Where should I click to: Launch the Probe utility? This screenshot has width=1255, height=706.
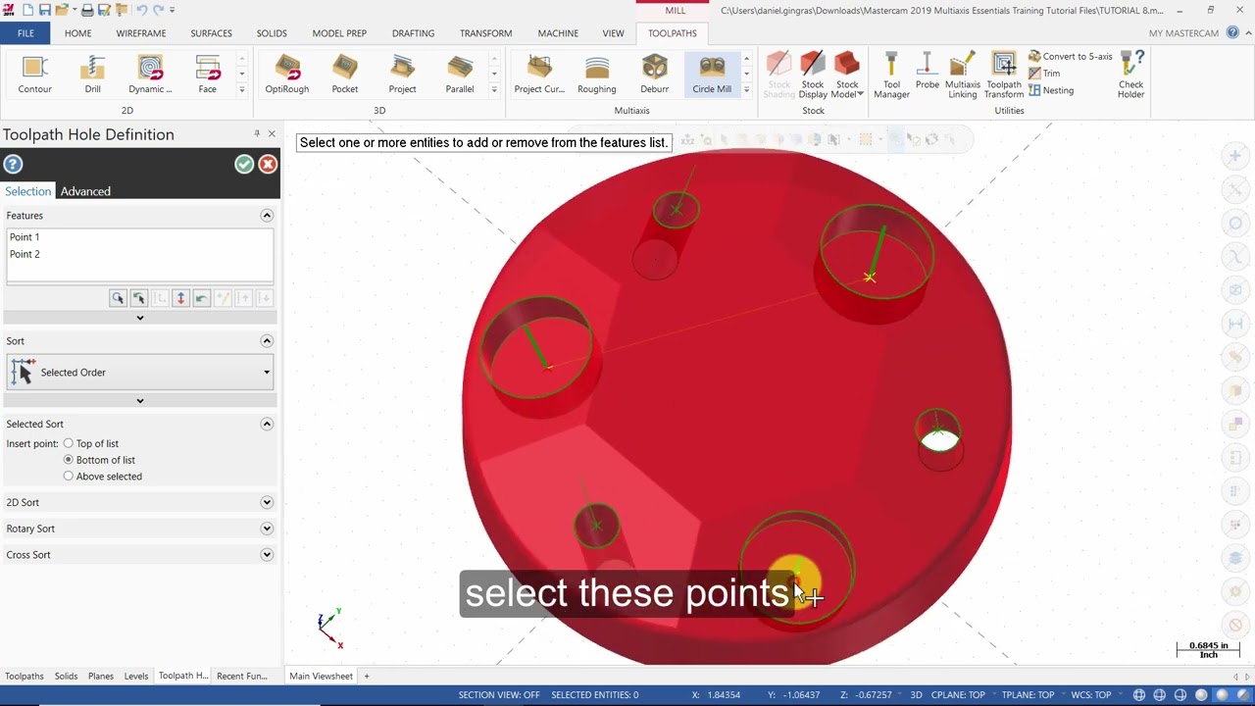(x=927, y=71)
